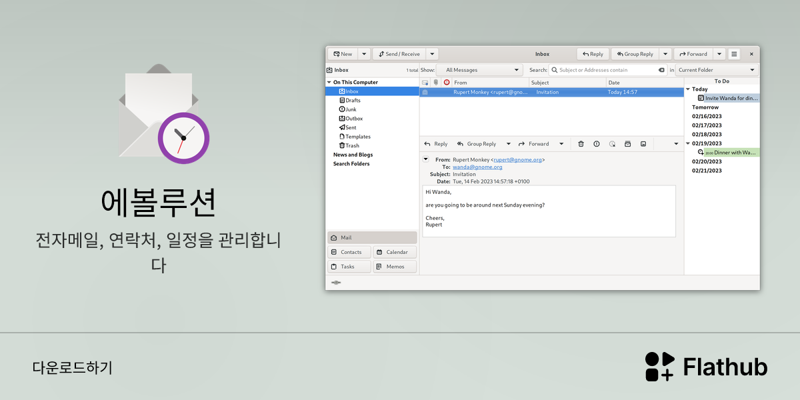Click the Send / Receive button
Image resolution: width=800 pixels, height=400 pixels.
399,54
